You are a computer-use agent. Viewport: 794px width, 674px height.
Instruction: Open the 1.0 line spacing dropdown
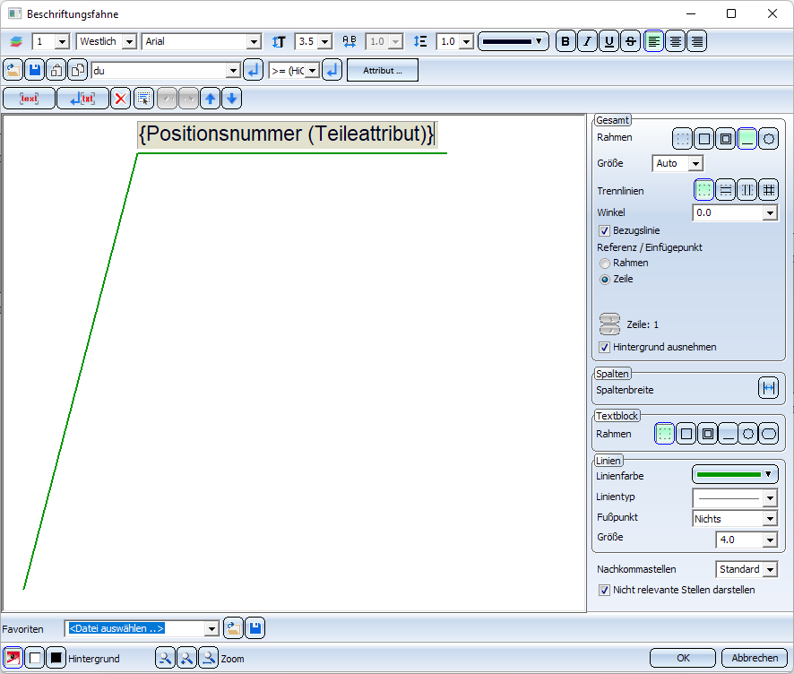pos(467,41)
